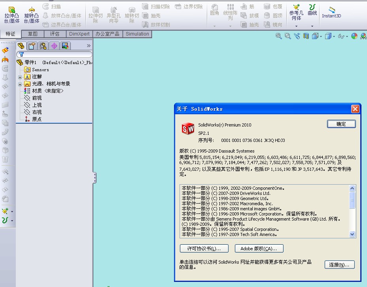Click the 边界切除 boundary cut tool

coord(189,7)
